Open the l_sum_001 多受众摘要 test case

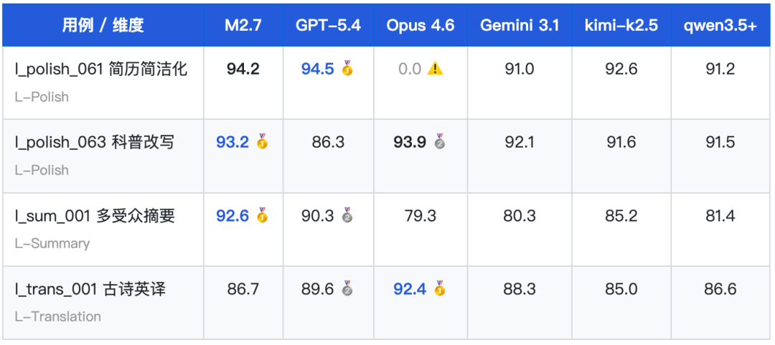(x=95, y=215)
